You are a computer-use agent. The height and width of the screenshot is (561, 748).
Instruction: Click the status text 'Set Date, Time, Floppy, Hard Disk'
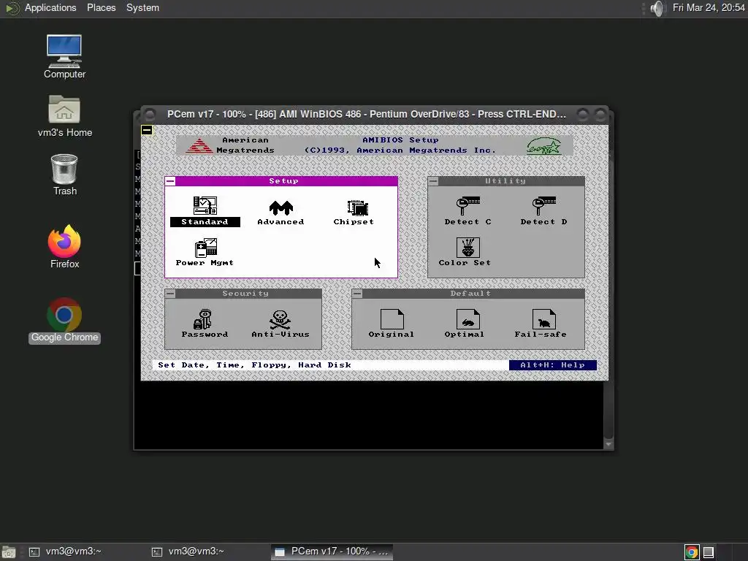(x=255, y=365)
